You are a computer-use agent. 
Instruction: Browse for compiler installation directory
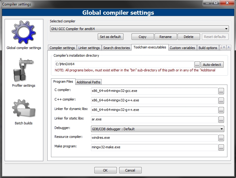tap(197, 65)
